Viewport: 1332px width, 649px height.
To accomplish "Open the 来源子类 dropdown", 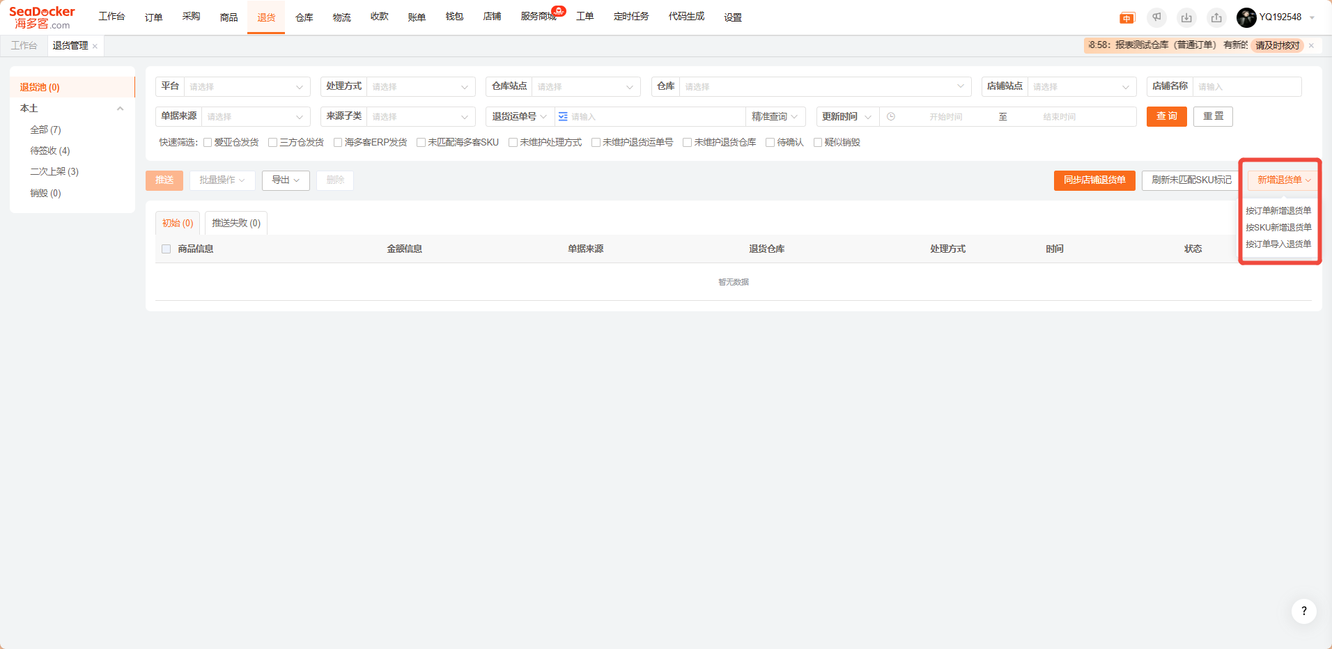I will [x=421, y=116].
